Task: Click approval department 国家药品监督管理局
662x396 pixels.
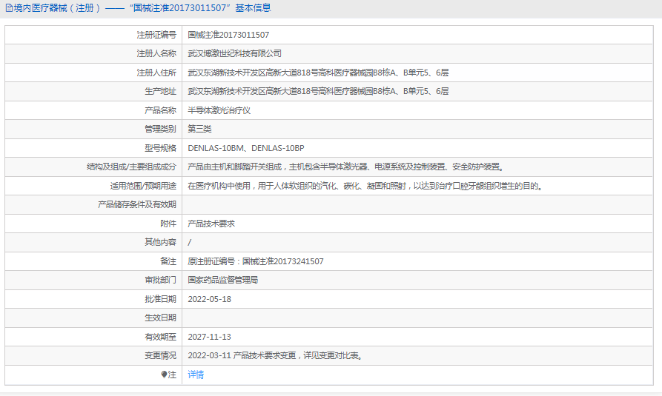Action: tap(223, 280)
